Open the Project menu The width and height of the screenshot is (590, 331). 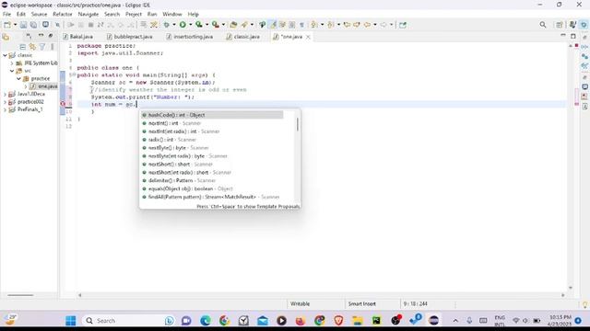pyautogui.click(x=134, y=15)
